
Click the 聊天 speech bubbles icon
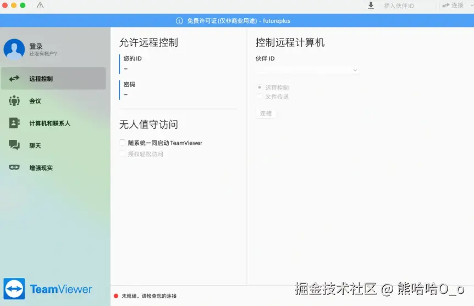(14, 145)
